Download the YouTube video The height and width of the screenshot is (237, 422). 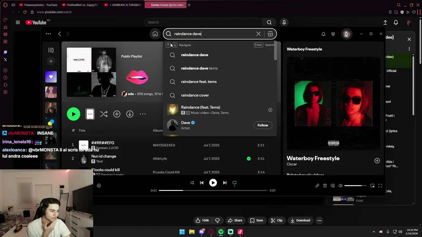click(300, 221)
